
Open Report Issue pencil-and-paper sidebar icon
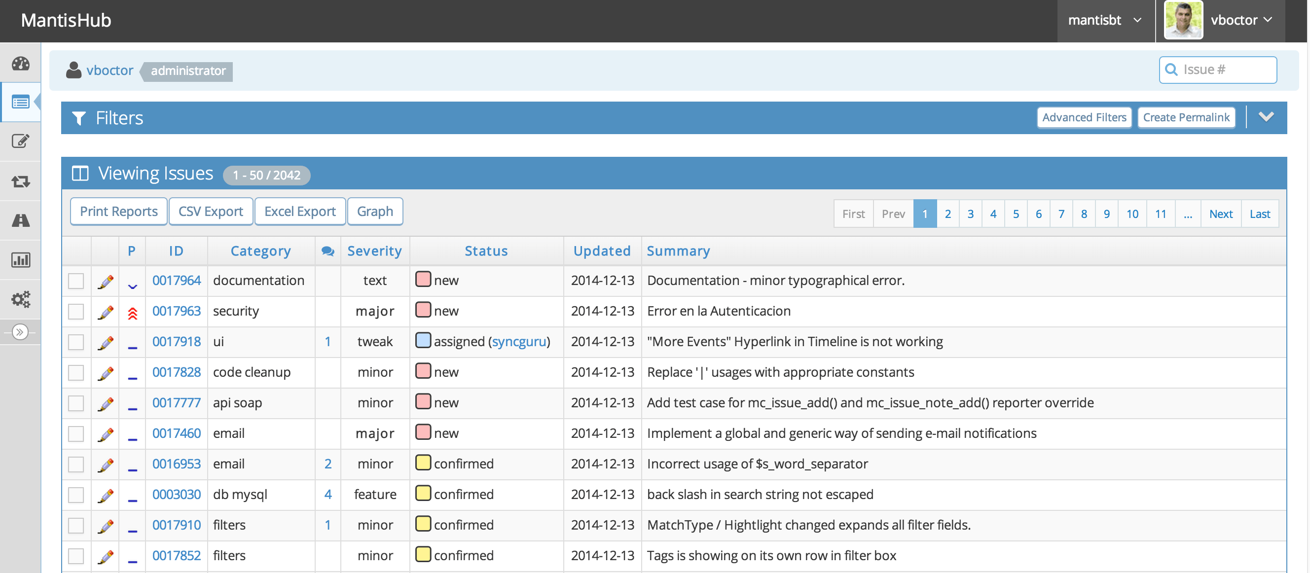coord(20,142)
